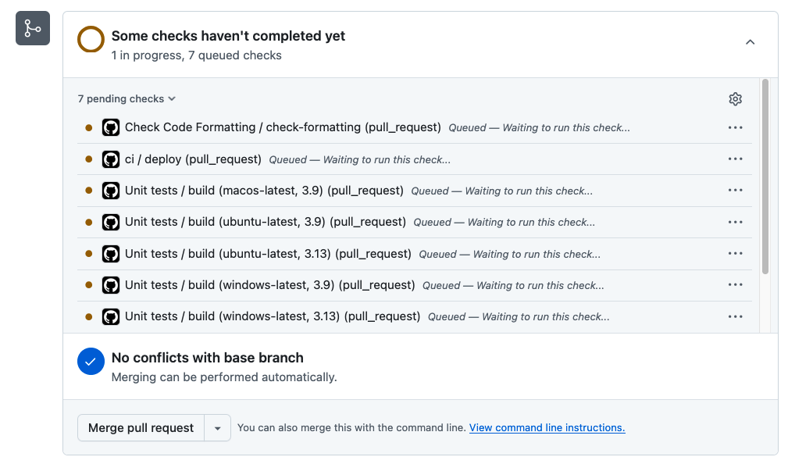Open three-dot menu for windows-latest 3.13 build
Image resolution: width=788 pixels, height=464 pixels.
click(735, 316)
